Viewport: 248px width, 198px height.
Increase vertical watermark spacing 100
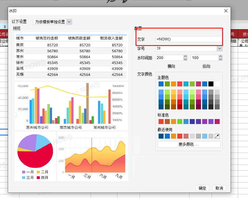click(221, 56)
